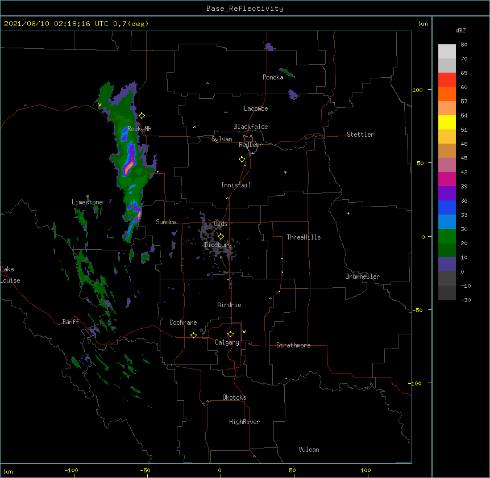Click the Limestone map label

(x=87, y=202)
